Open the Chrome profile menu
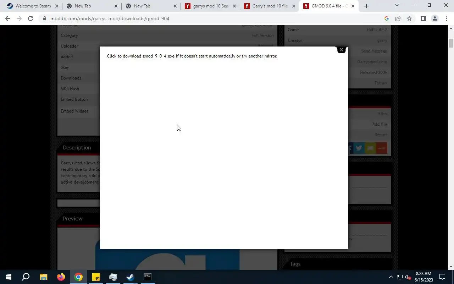 (435, 18)
